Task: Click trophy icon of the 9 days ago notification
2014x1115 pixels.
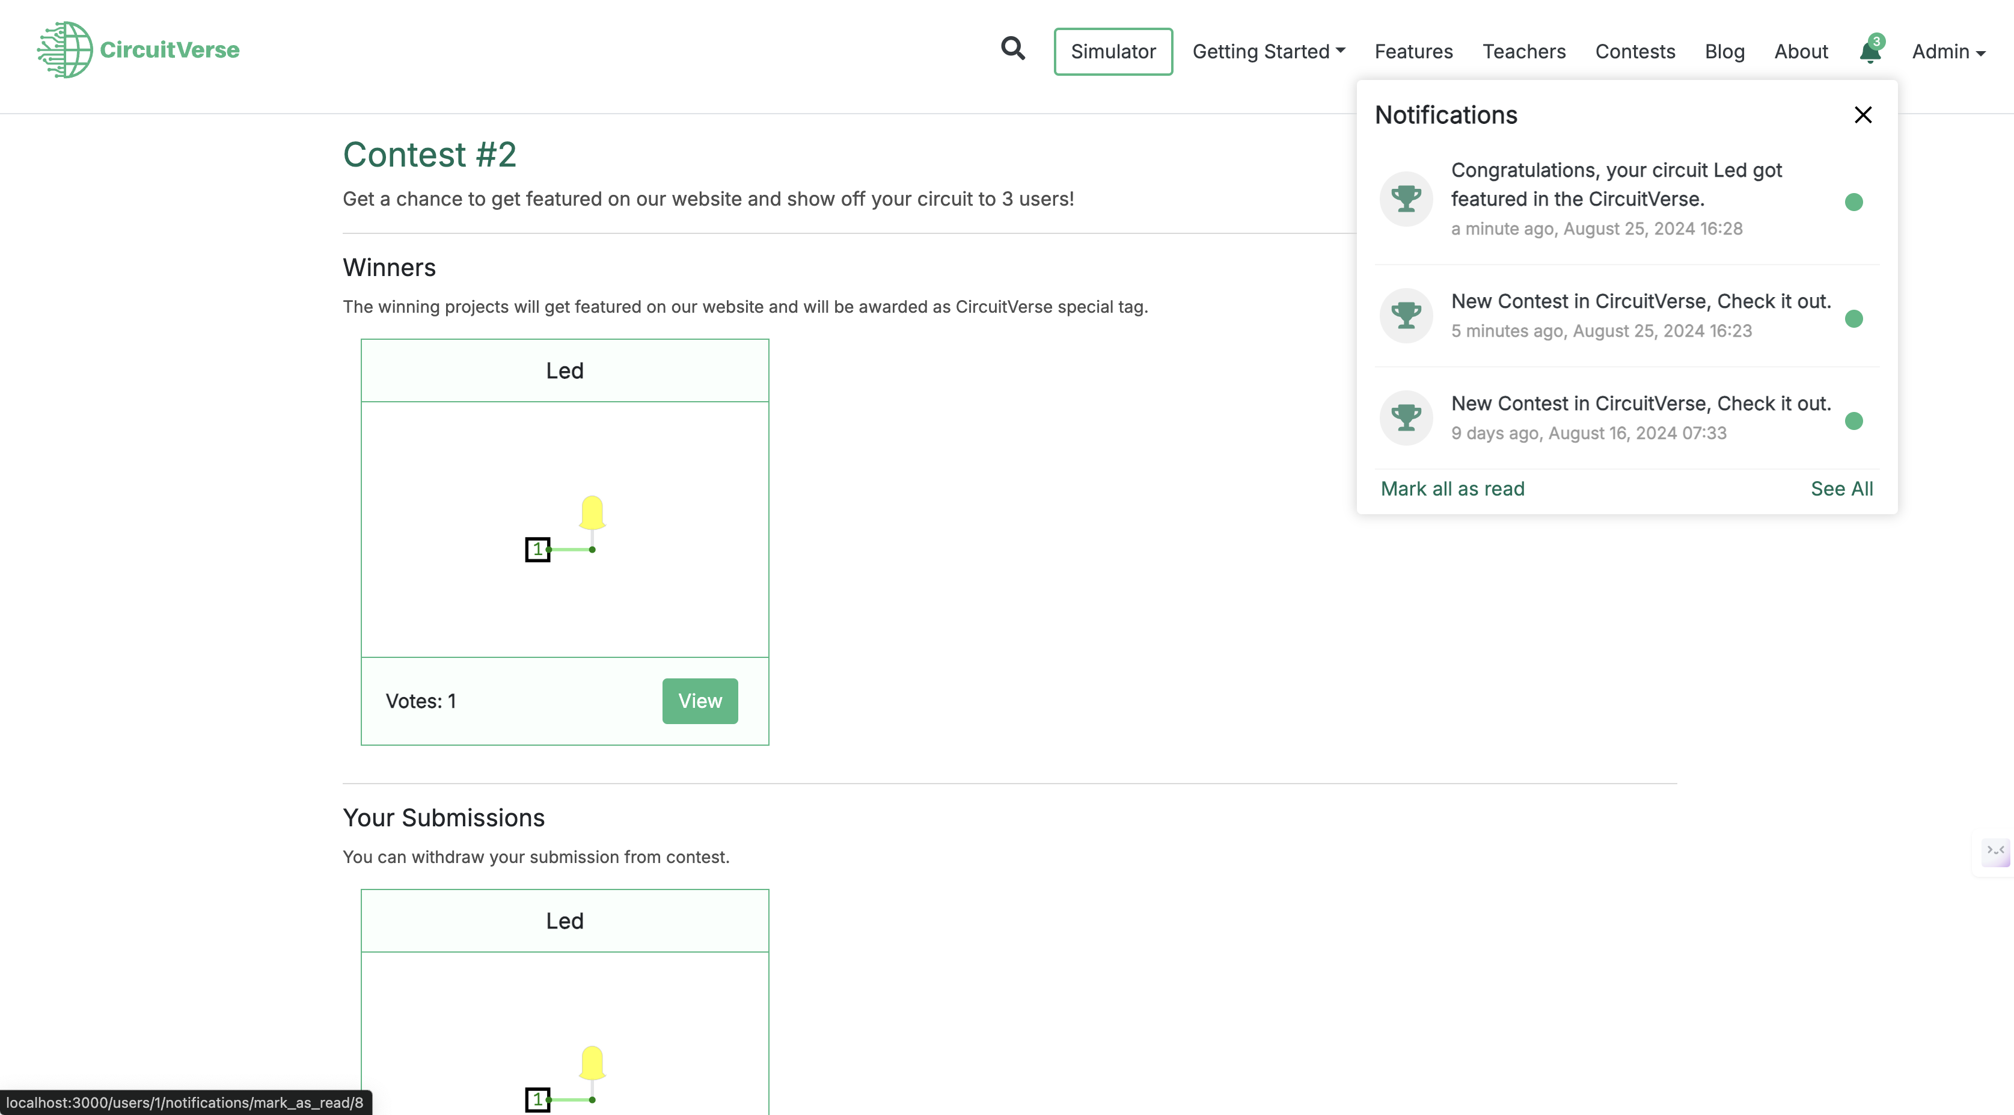Action: point(1406,417)
